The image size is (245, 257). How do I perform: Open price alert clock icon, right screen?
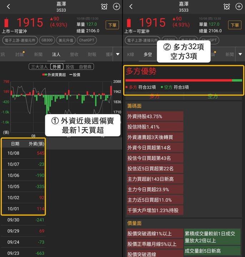click(x=227, y=6)
